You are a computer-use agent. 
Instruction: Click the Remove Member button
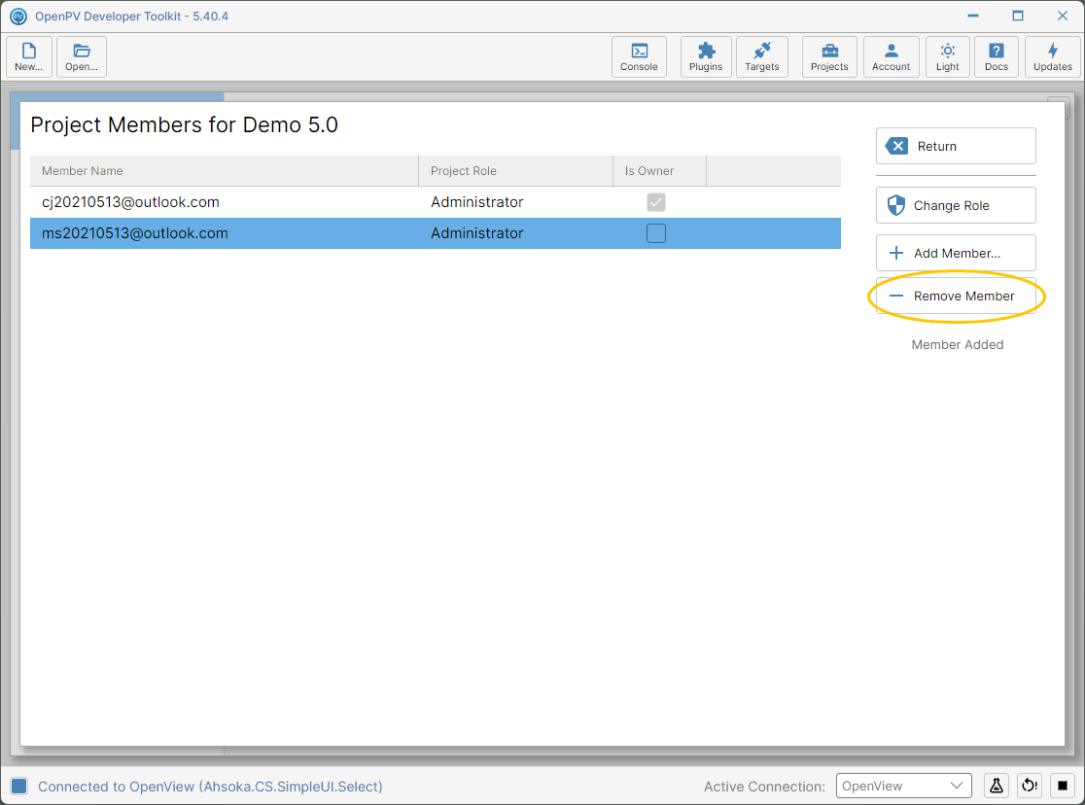pyautogui.click(x=956, y=297)
